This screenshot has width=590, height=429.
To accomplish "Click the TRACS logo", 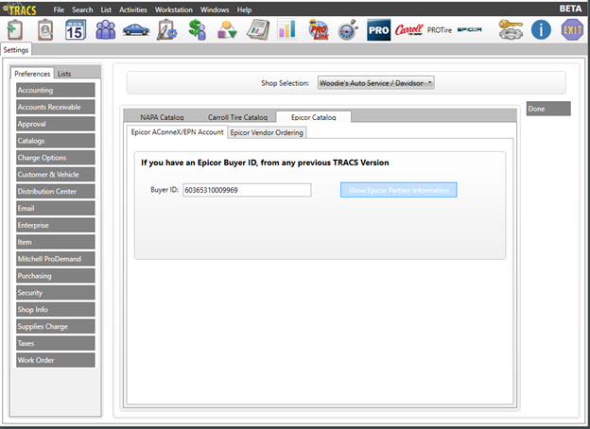I will click(20, 9).
